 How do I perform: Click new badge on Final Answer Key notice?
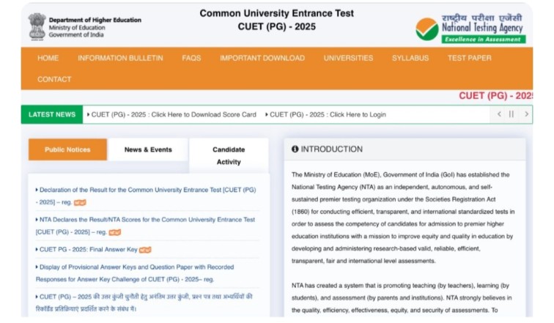point(145,250)
